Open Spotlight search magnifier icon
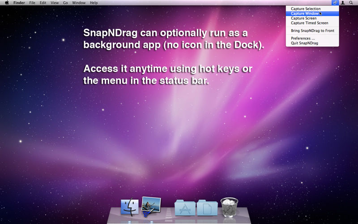This screenshot has width=358, height=224. click(x=351, y=3)
